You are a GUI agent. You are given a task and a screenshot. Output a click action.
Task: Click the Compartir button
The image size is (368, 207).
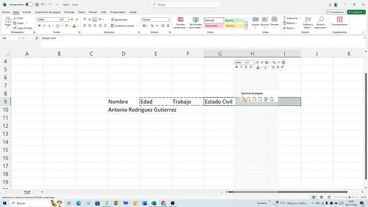[356, 12]
